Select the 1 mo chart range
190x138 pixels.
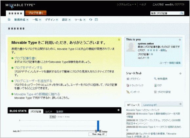pyautogui.click(x=53, y=117)
